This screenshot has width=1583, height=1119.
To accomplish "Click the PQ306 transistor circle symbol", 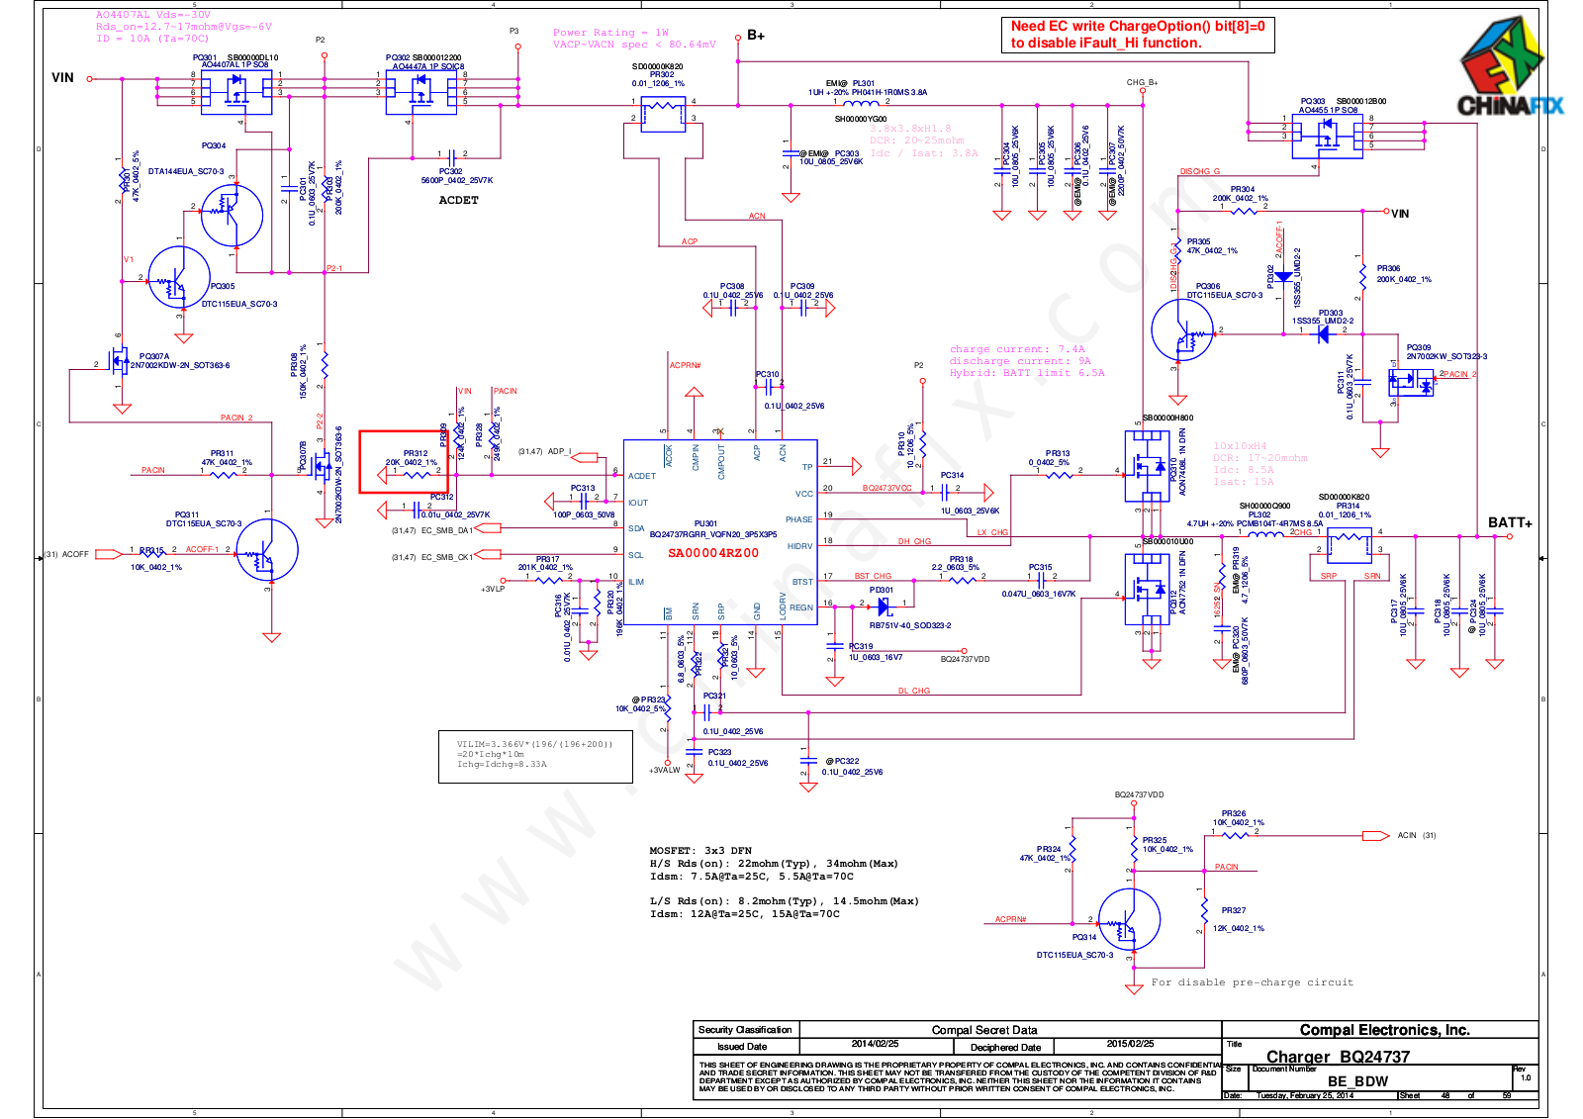I will (1182, 330).
